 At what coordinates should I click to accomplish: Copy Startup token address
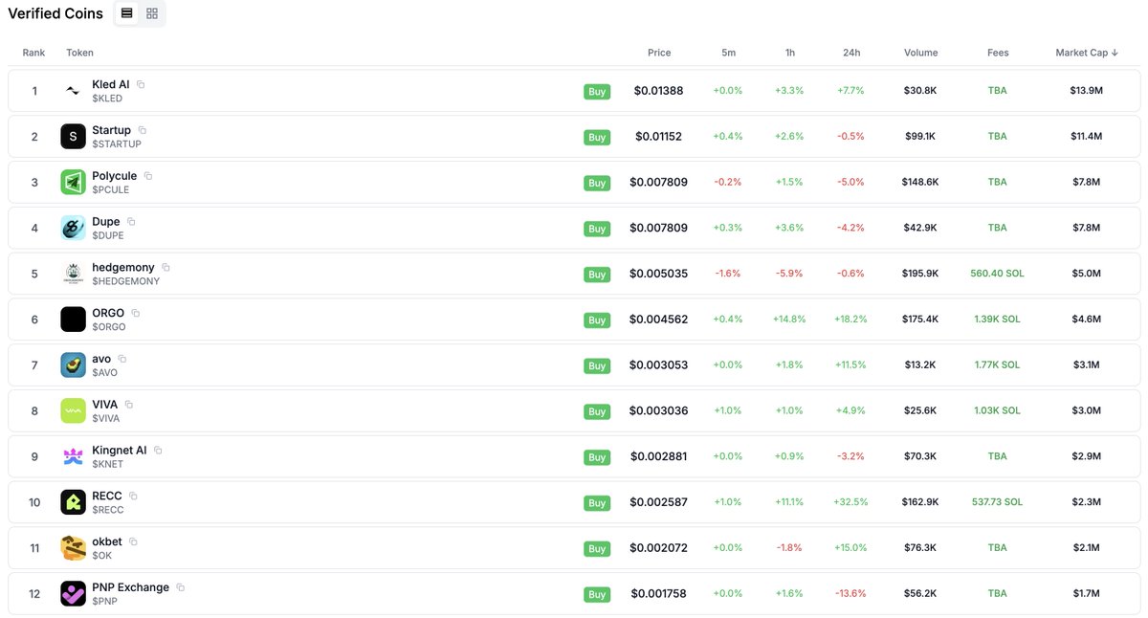(x=143, y=130)
